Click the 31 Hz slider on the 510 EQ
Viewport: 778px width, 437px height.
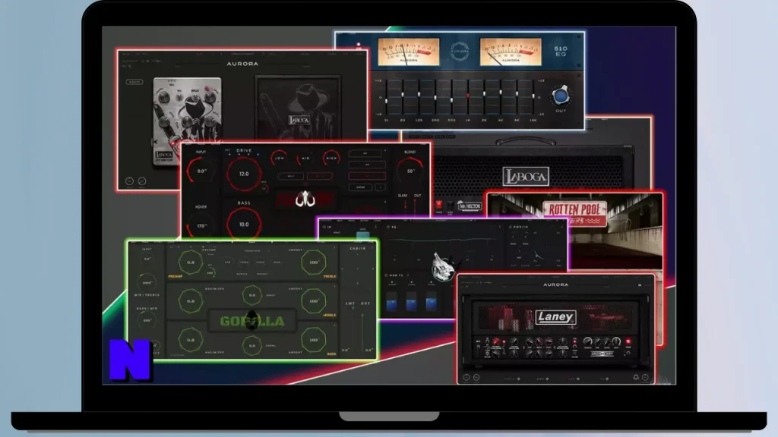coord(387,96)
